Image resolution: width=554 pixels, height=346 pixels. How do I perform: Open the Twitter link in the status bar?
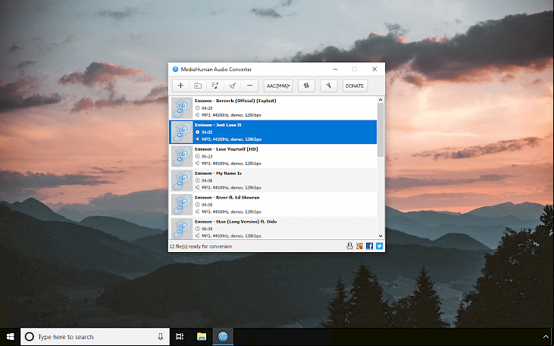pyautogui.click(x=380, y=246)
